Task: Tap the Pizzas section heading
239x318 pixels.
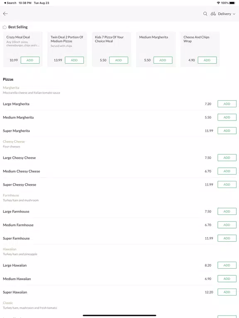Action: 8,79
